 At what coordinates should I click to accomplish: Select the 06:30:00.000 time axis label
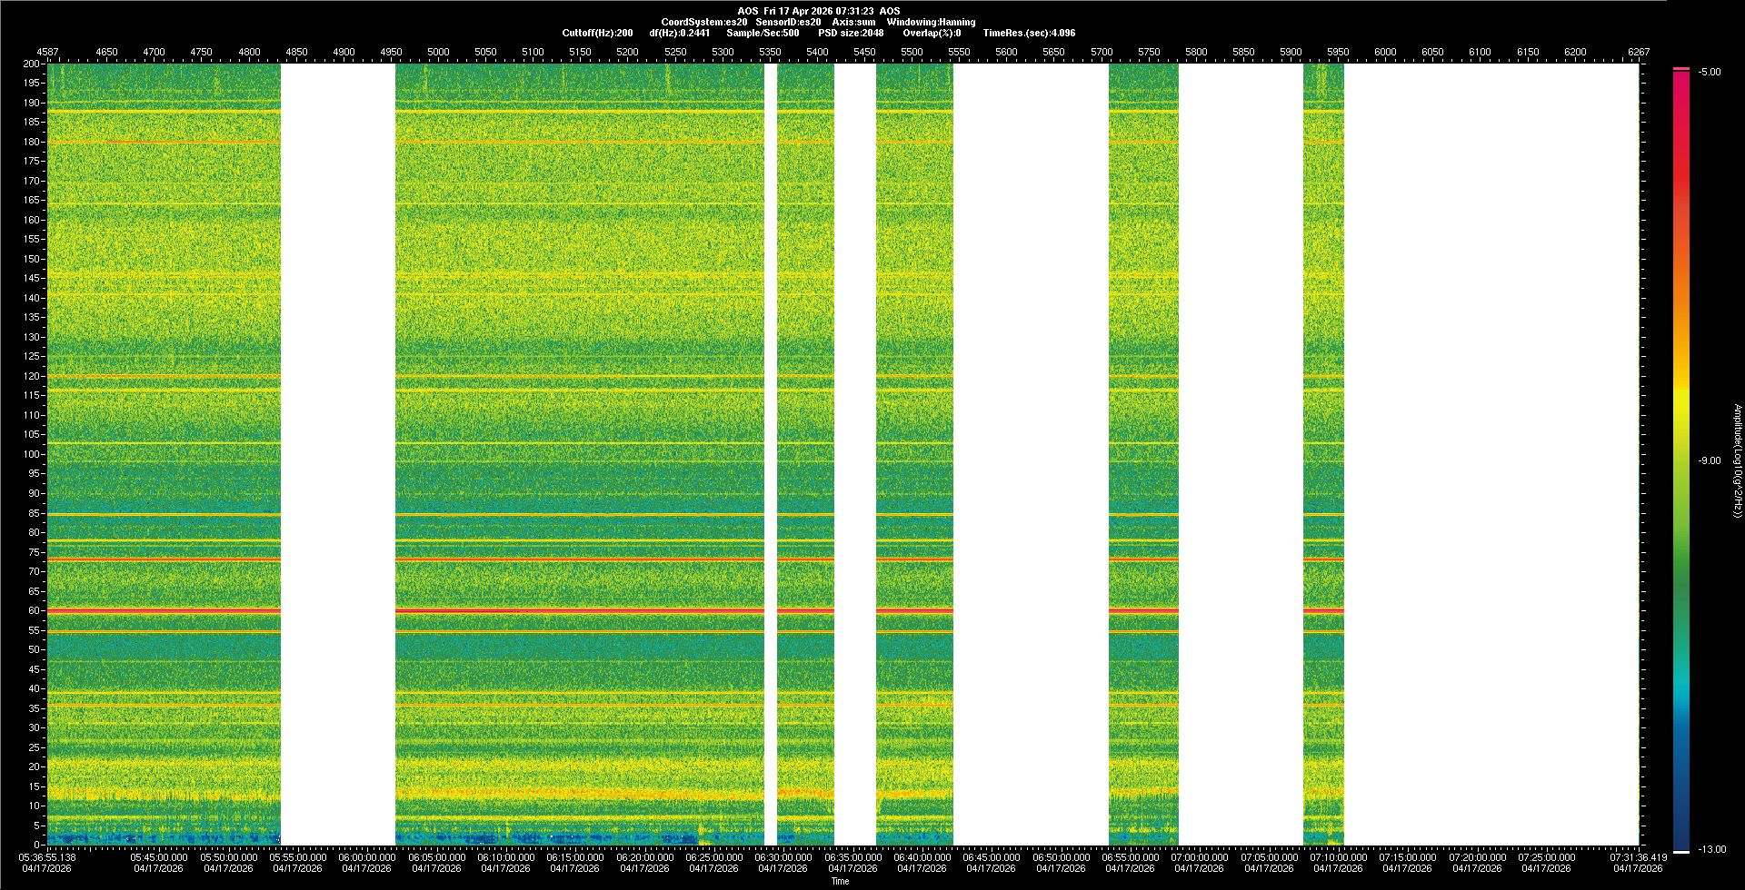pos(783,857)
